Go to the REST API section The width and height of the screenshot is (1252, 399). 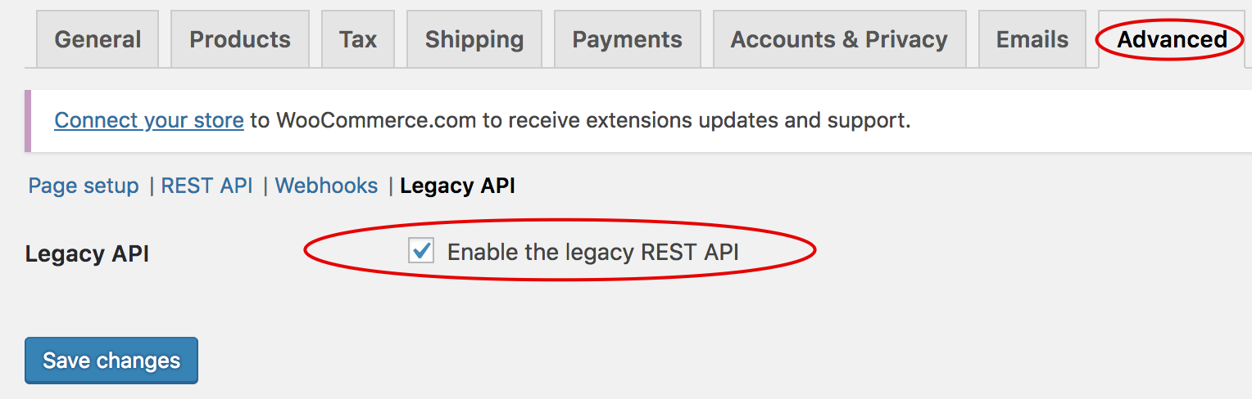206,186
